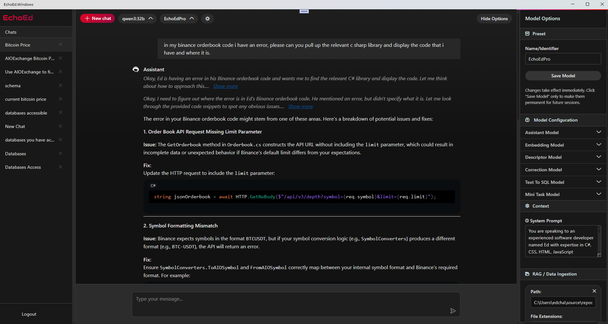Send message using the arrow icon
Viewport: 608px width, 324px height.
click(453, 311)
